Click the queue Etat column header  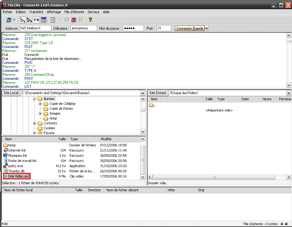point(226,190)
